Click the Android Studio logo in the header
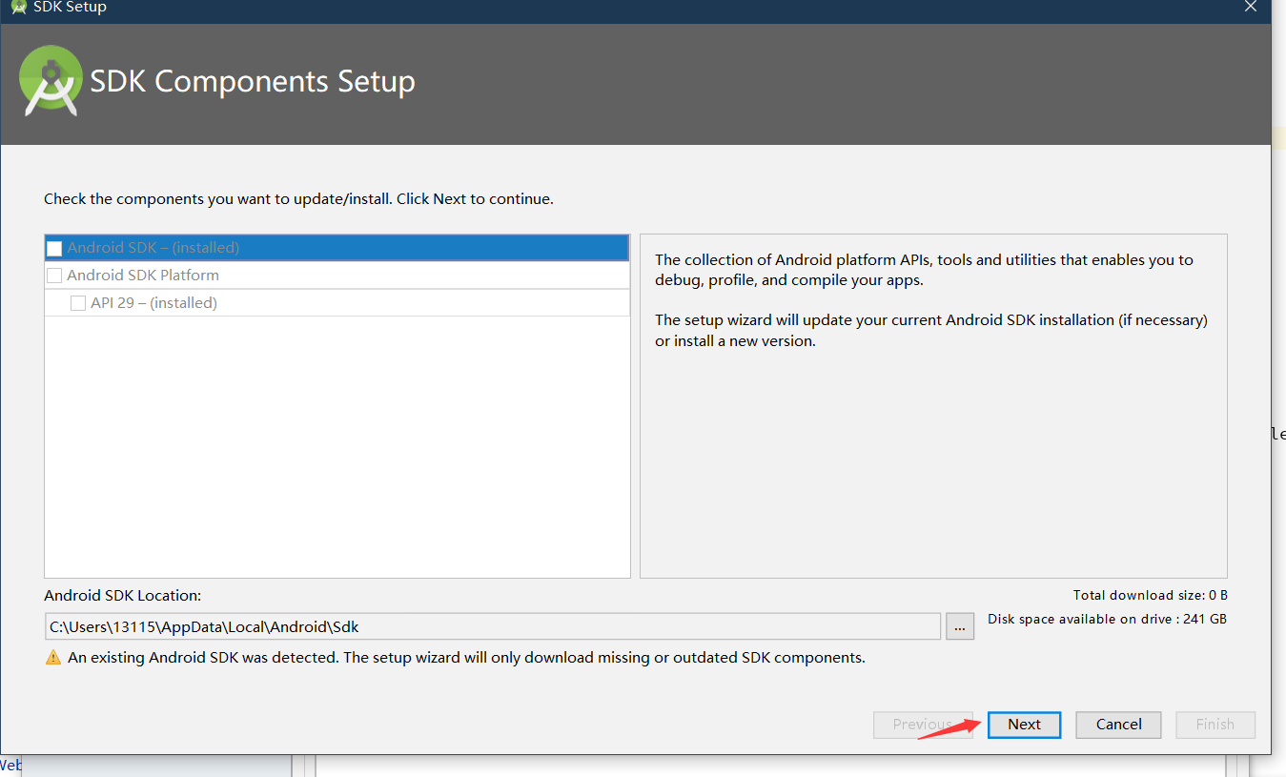The width and height of the screenshot is (1286, 777). point(50,81)
